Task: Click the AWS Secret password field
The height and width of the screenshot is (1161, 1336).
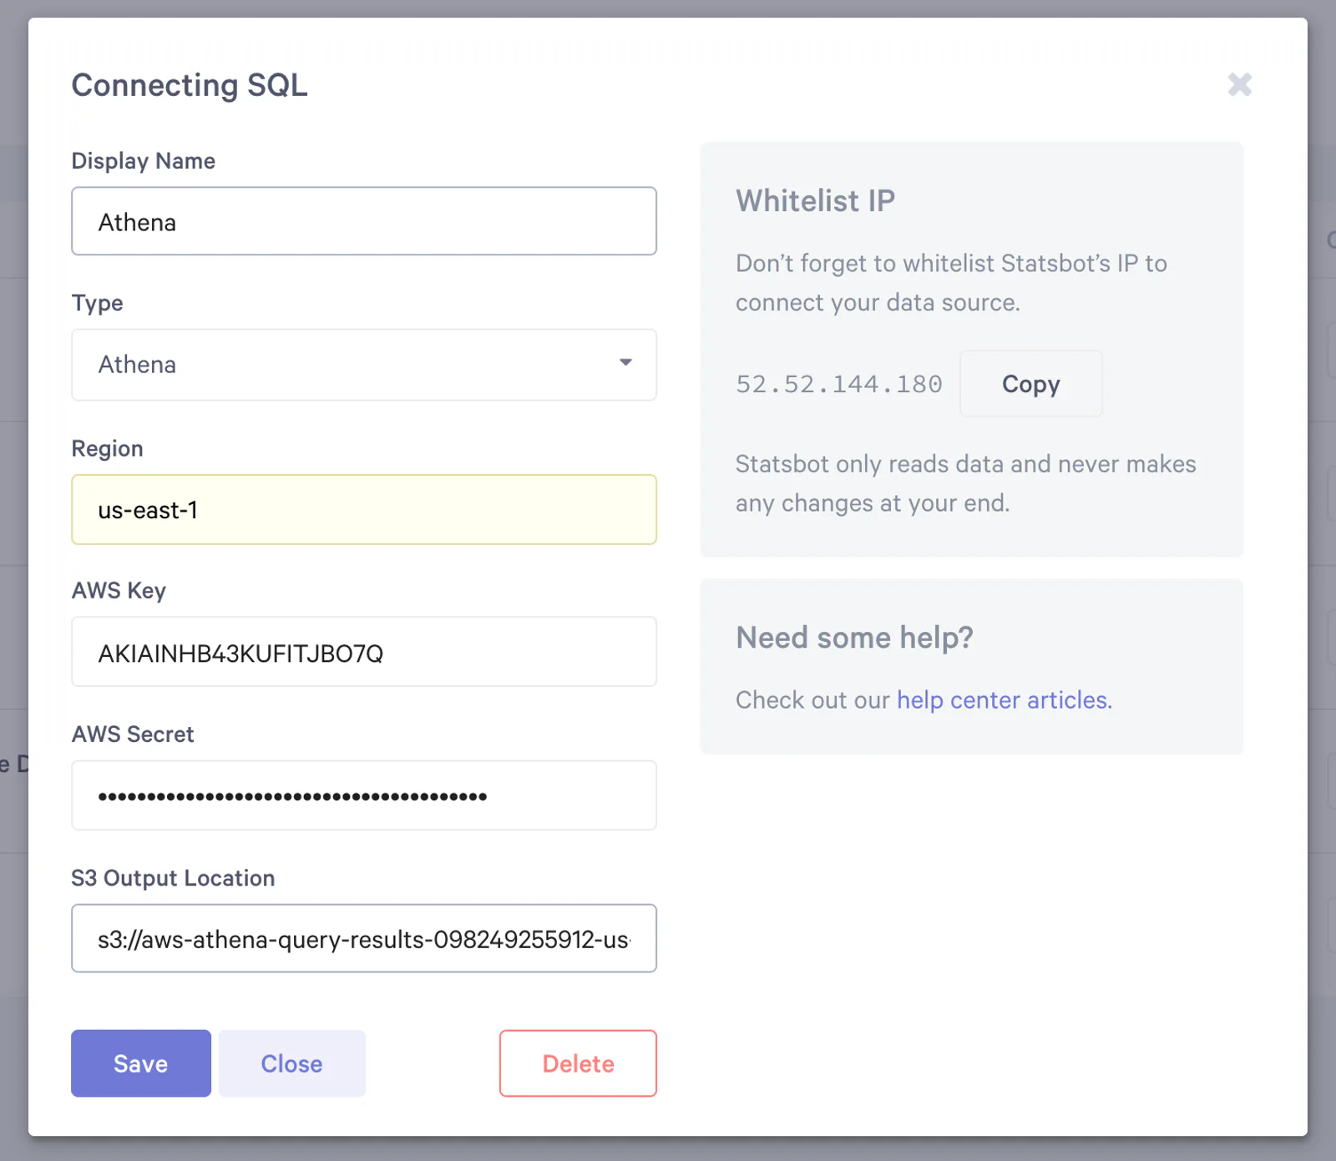Action: 364,795
